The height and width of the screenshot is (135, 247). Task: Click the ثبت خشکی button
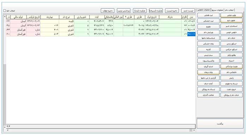pyautogui.click(x=209, y=21)
